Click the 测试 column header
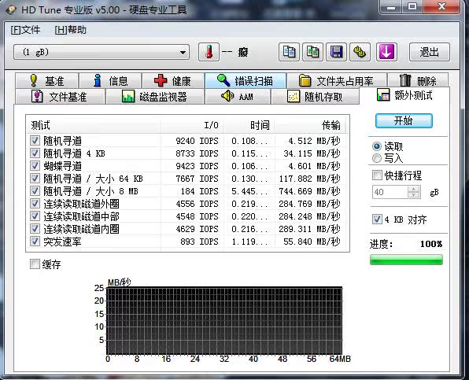This screenshot has width=469, height=380. 94,125
